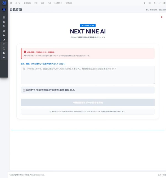The height and width of the screenshot is (178, 166).
Task: Click the モバイル版 link in footer
Action: click(x=162, y=175)
